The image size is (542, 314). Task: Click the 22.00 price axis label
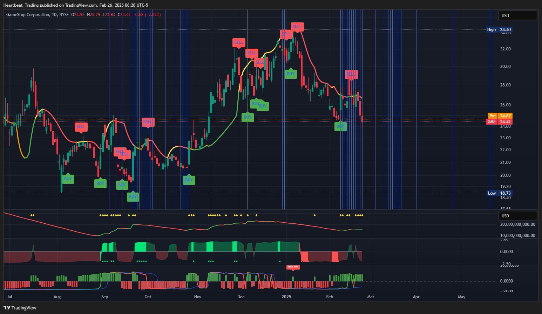[506, 150]
